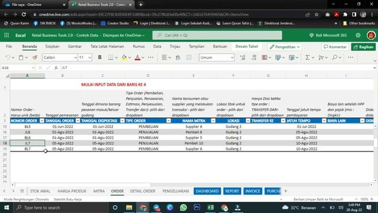
Task: Open TIPE ORDER filter dropdown
Action: pos(168,121)
